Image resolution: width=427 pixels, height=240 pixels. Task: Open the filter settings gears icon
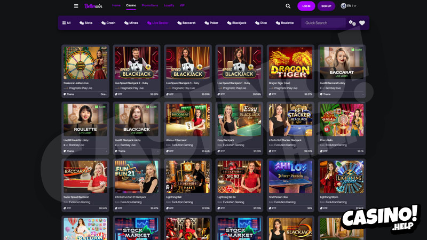coord(352,23)
